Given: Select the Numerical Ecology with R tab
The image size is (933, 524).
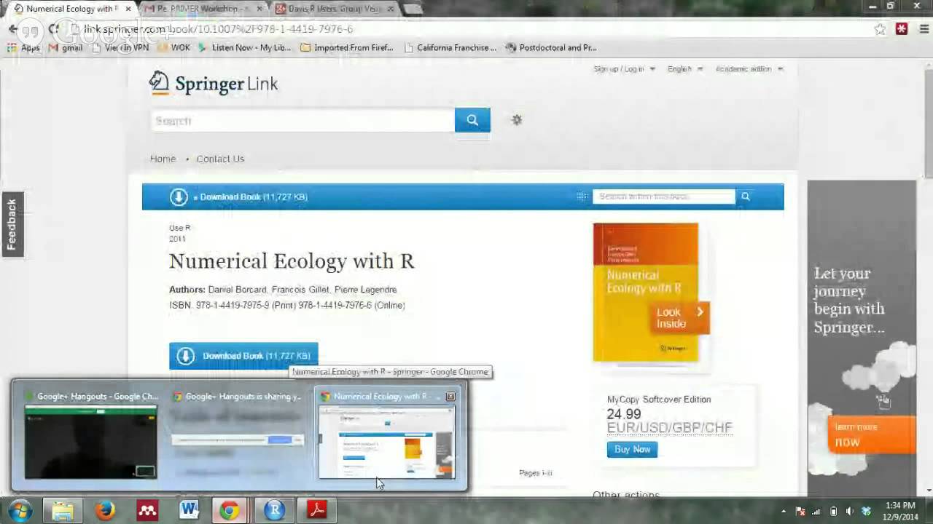Looking at the screenshot, I should [x=70, y=9].
